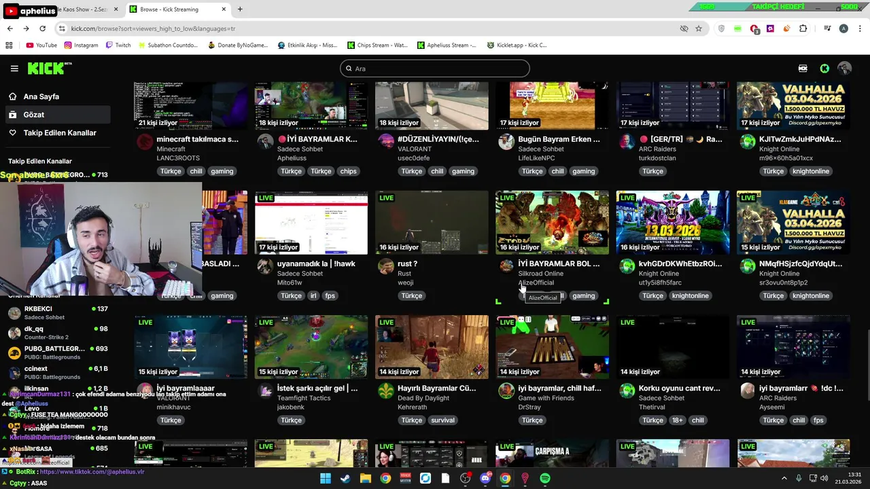
Task: Open Steam from the taskbar
Action: click(345, 478)
